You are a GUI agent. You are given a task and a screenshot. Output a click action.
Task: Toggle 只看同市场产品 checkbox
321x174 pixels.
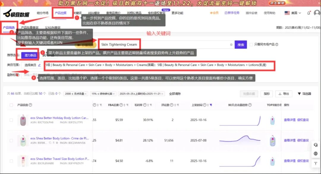click(x=251, y=44)
